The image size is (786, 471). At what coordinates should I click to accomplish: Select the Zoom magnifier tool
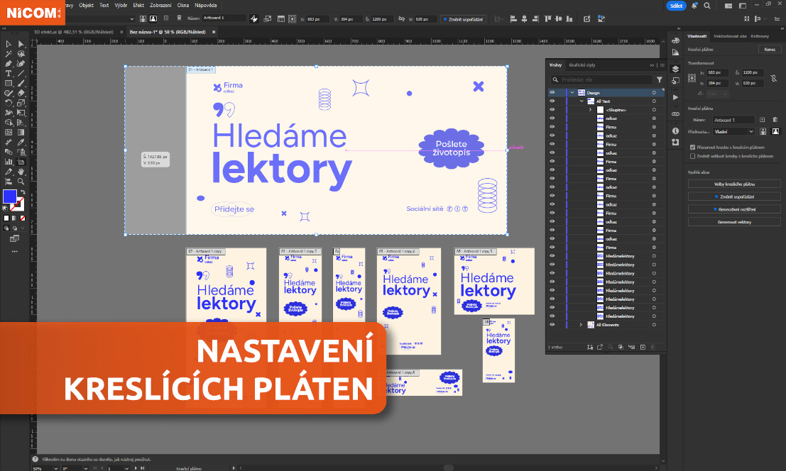[21, 181]
